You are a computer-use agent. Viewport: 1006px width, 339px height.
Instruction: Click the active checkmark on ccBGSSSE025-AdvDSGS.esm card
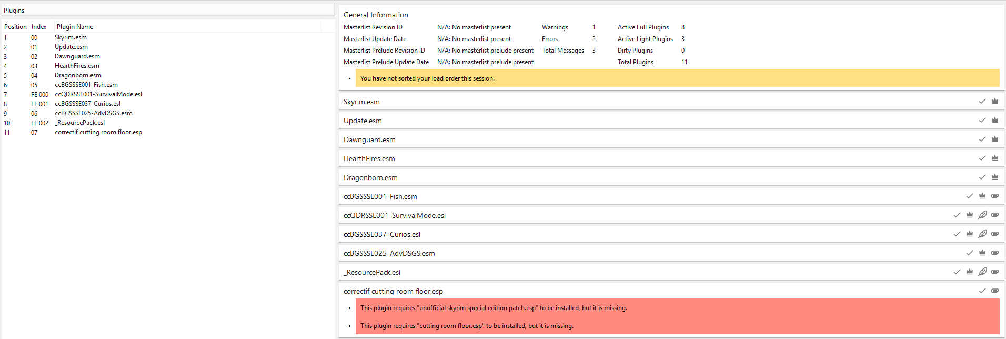tap(970, 253)
